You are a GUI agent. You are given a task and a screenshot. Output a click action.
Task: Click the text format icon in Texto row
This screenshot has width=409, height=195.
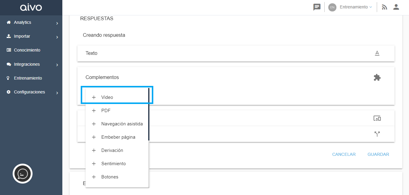[377, 53]
